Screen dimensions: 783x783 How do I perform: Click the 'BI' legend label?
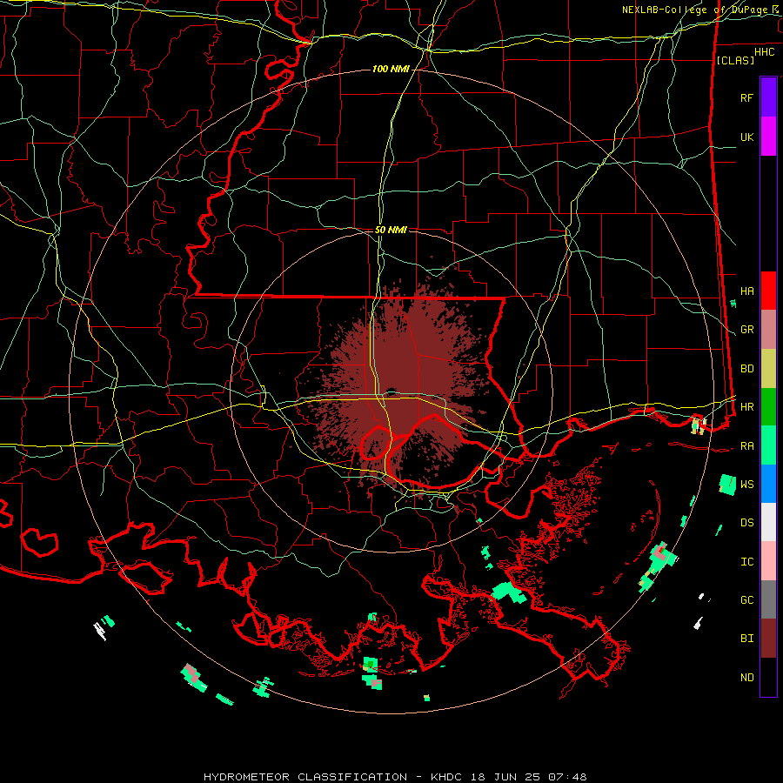[x=746, y=639]
